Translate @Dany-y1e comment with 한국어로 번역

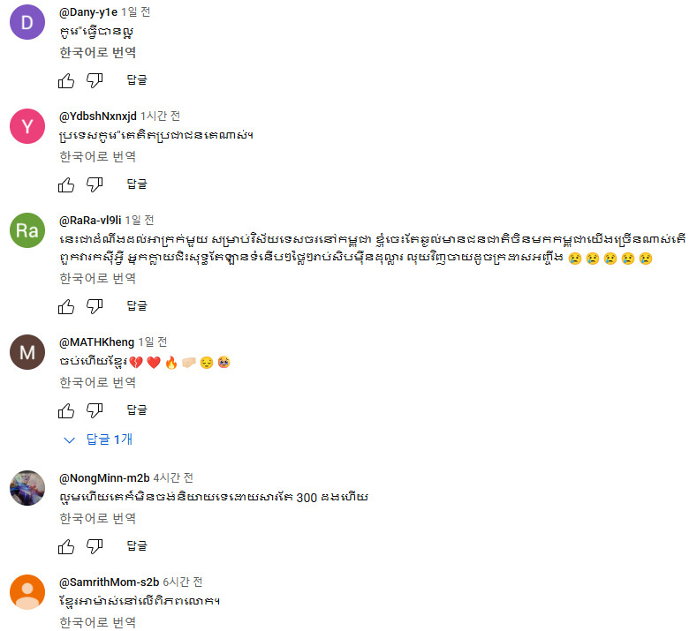[98, 53]
